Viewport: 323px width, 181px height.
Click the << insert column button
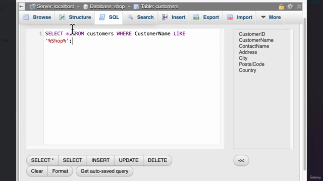[241, 160]
